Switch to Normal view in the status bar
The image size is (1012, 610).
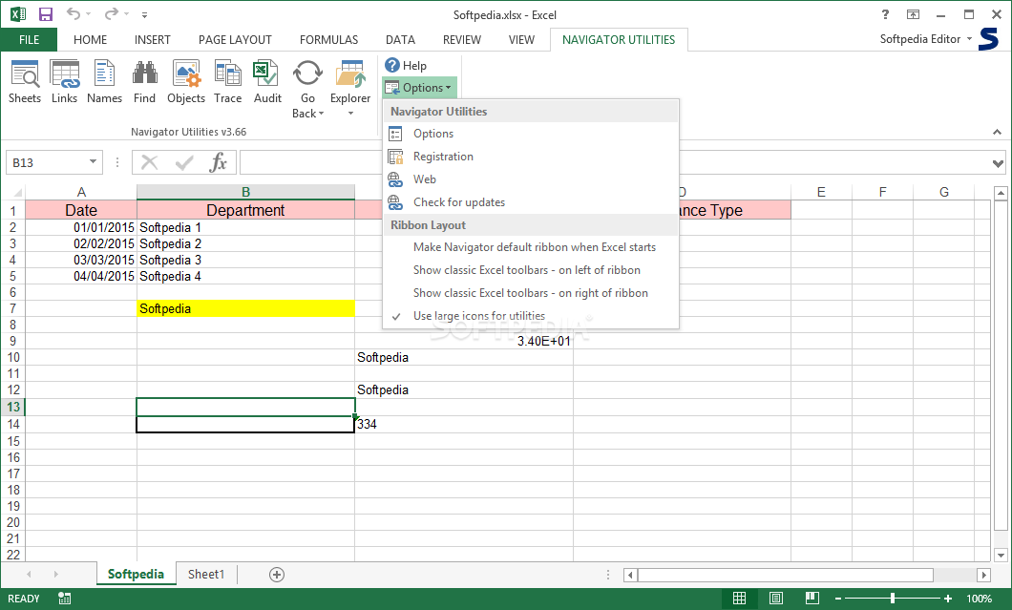click(739, 599)
